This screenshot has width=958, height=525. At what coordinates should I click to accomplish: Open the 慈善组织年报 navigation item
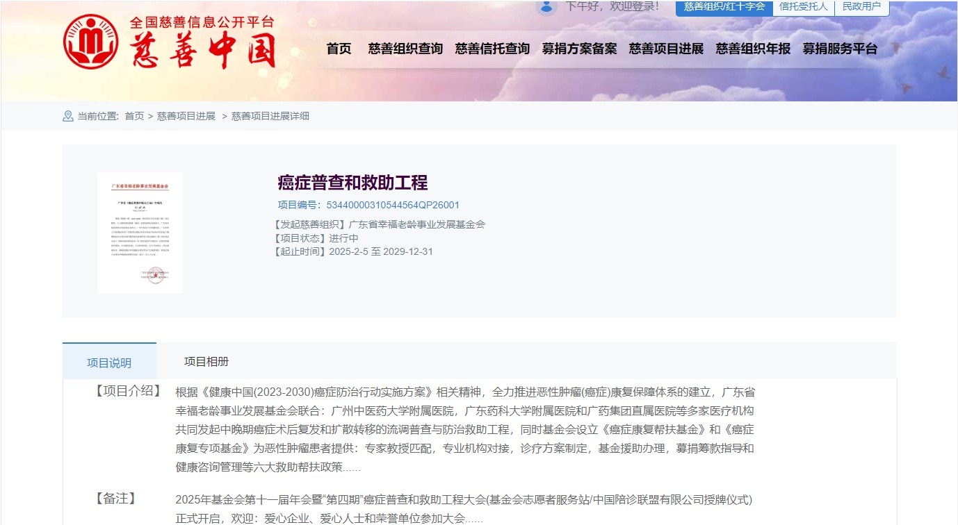click(753, 49)
